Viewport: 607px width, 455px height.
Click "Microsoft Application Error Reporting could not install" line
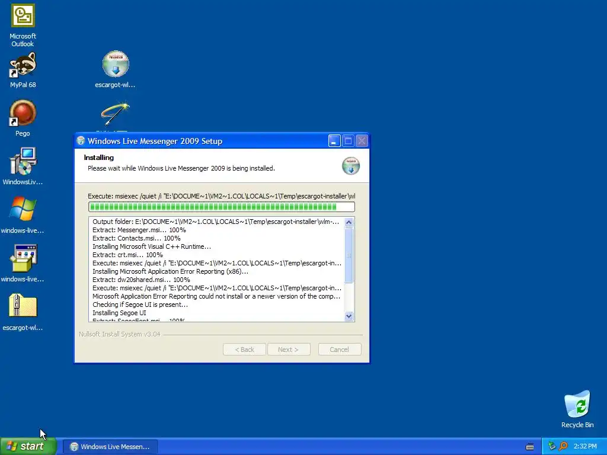(216, 296)
